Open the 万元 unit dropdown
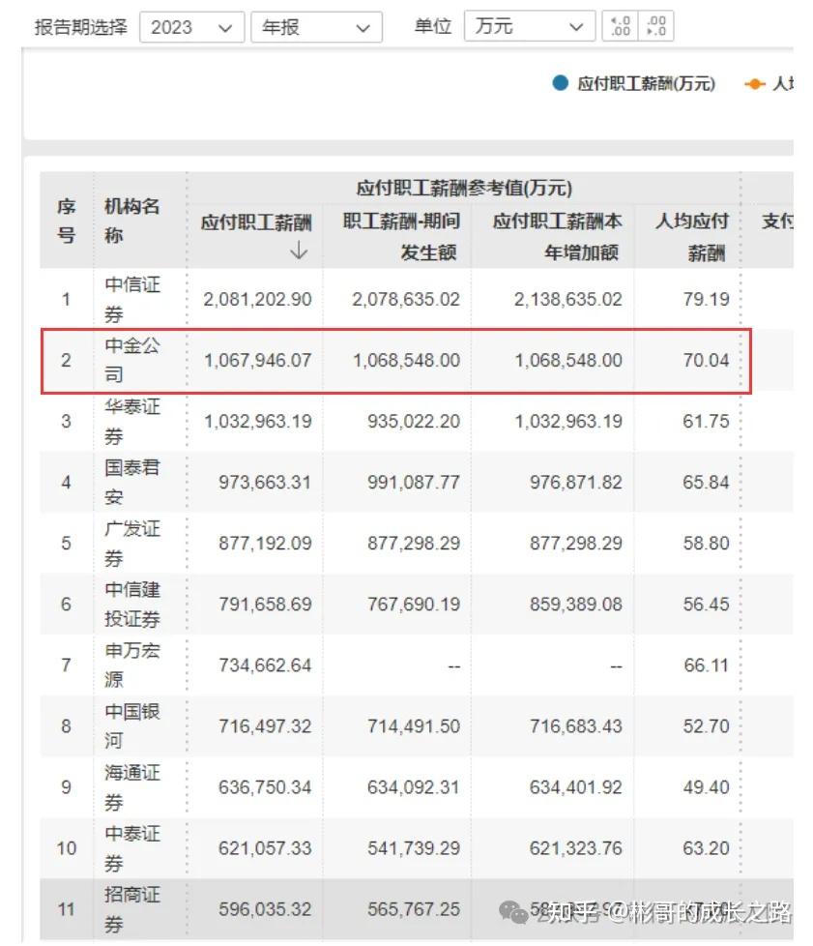Image resolution: width=813 pixels, height=946 pixels. pyautogui.click(x=529, y=26)
